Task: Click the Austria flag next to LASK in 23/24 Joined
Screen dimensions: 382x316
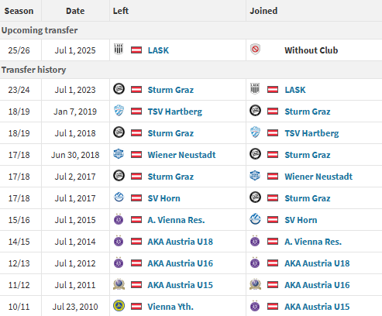Action: pyautogui.click(x=273, y=90)
